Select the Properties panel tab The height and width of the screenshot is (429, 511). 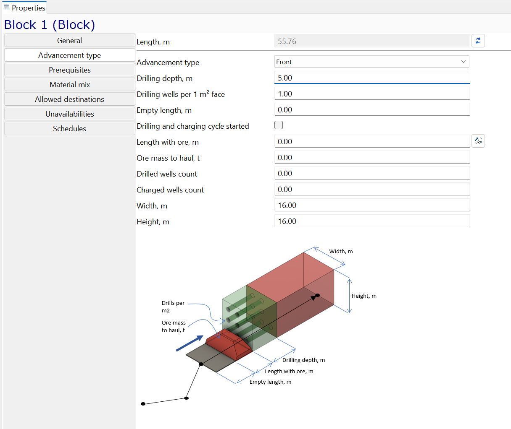pyautogui.click(x=24, y=8)
